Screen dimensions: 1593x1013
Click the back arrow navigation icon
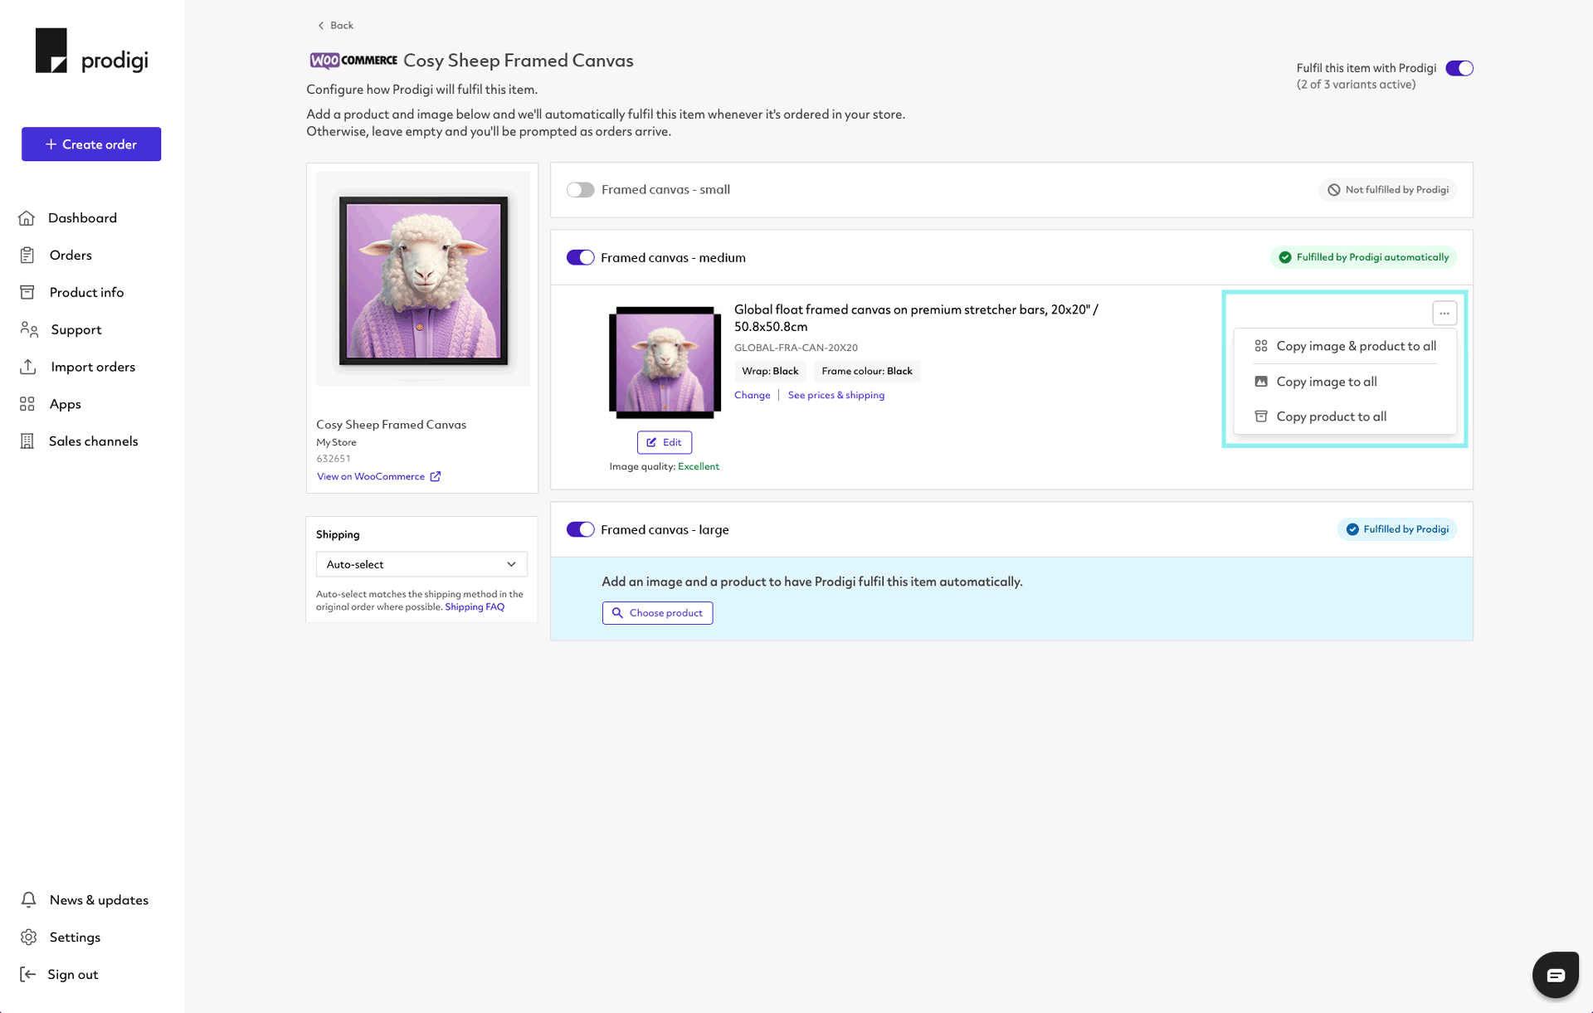[319, 24]
